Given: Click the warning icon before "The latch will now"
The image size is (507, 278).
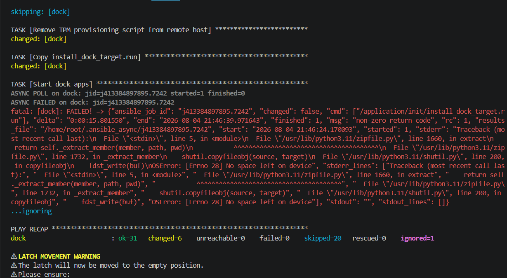Looking at the screenshot, I should (14, 265).
